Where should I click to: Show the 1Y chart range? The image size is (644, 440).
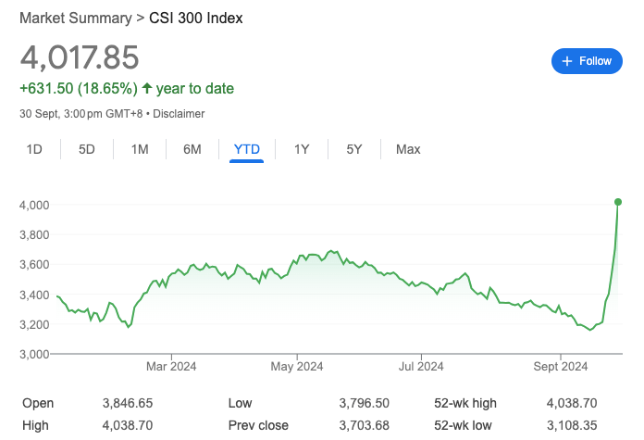point(302,149)
